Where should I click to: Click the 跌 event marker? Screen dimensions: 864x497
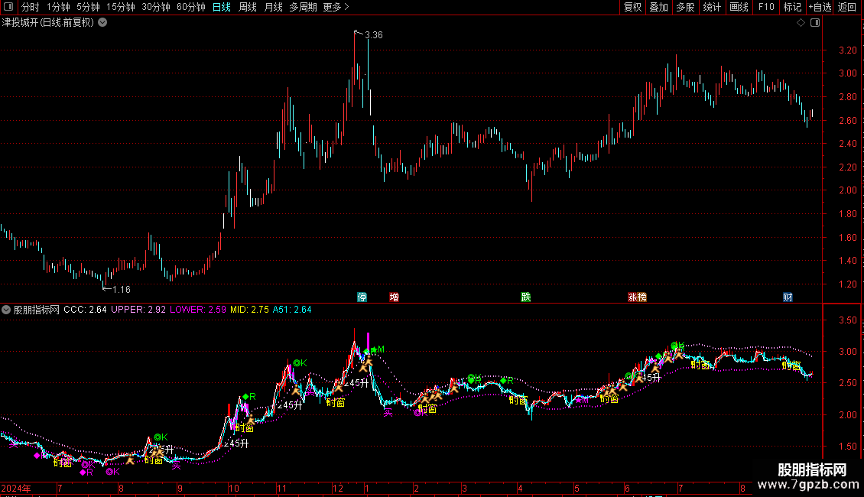pos(526,297)
